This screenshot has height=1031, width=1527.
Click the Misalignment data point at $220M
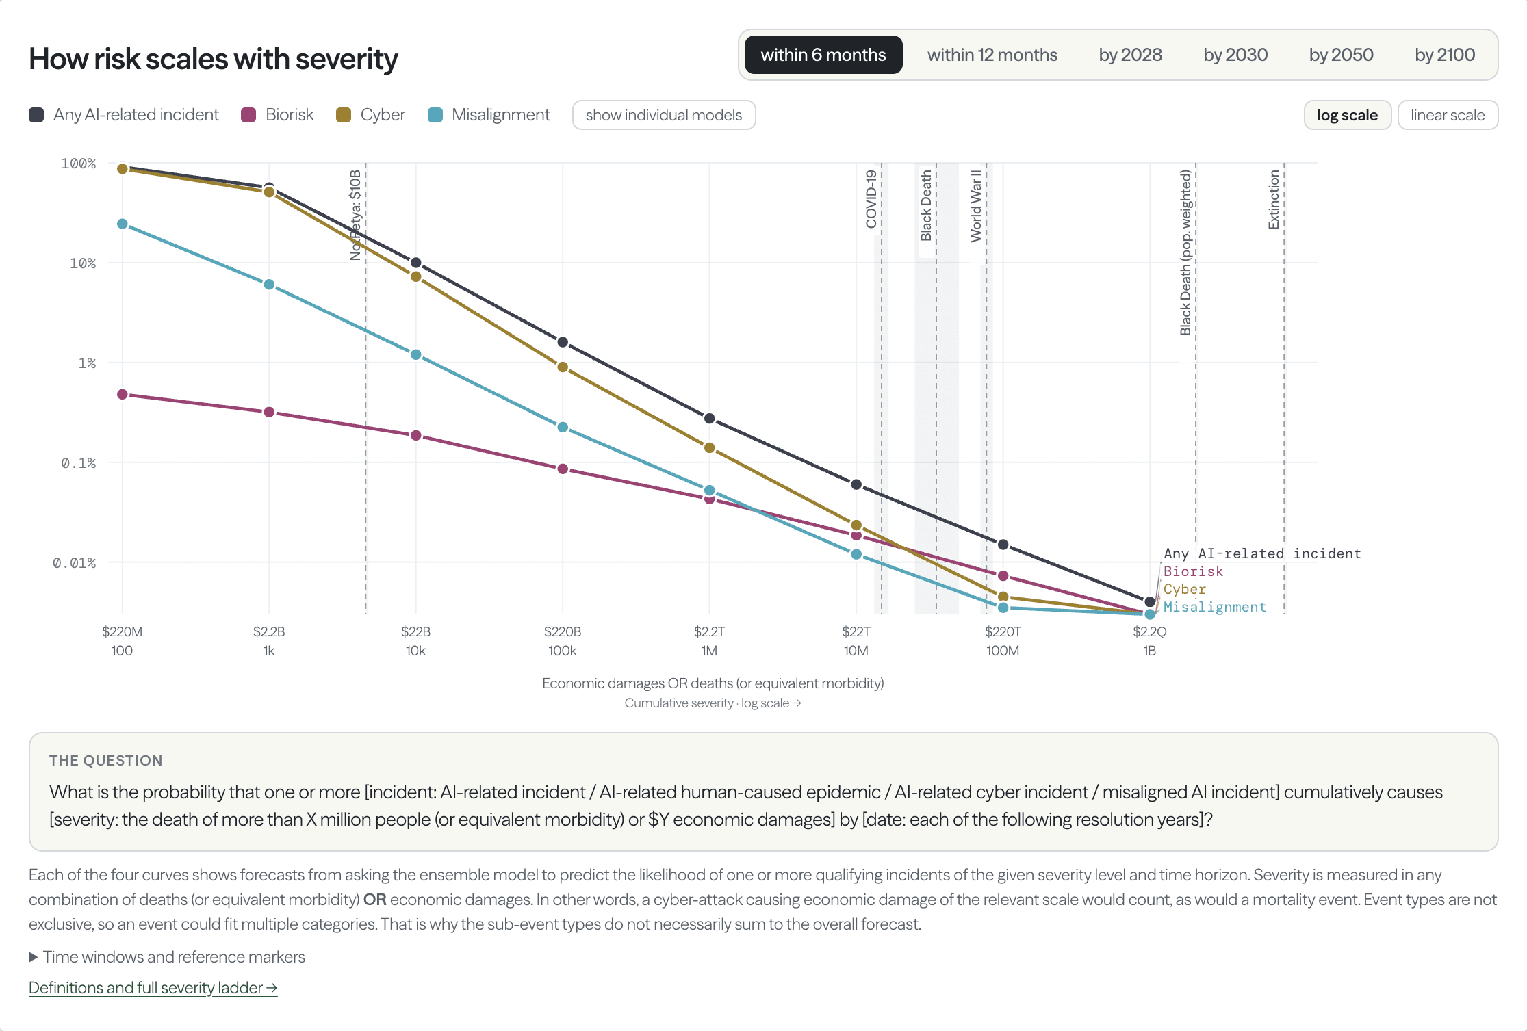coord(123,224)
